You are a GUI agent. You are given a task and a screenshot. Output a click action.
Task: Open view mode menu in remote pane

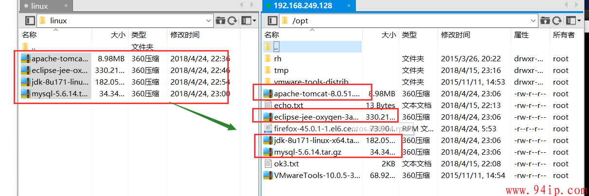(572, 21)
